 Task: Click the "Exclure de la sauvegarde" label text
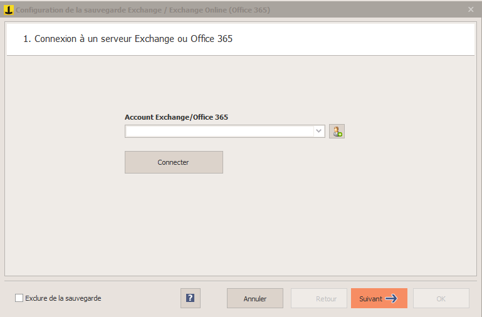point(63,298)
